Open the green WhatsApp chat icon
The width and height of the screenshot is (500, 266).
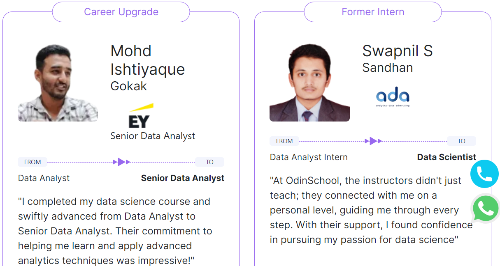point(486,209)
